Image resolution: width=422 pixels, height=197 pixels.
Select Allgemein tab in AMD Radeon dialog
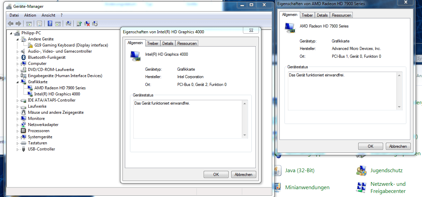290,15
